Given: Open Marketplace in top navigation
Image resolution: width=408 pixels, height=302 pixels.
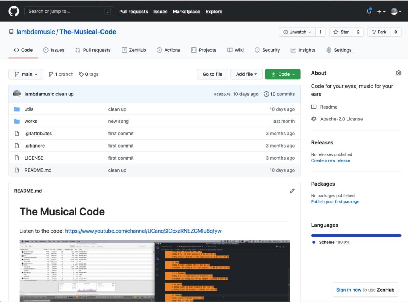Looking at the screenshot, I should [186, 12].
